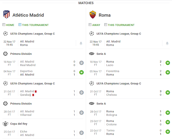Click the first Serie A league logo
This screenshot has width=172, height=139.
pos(92,54)
